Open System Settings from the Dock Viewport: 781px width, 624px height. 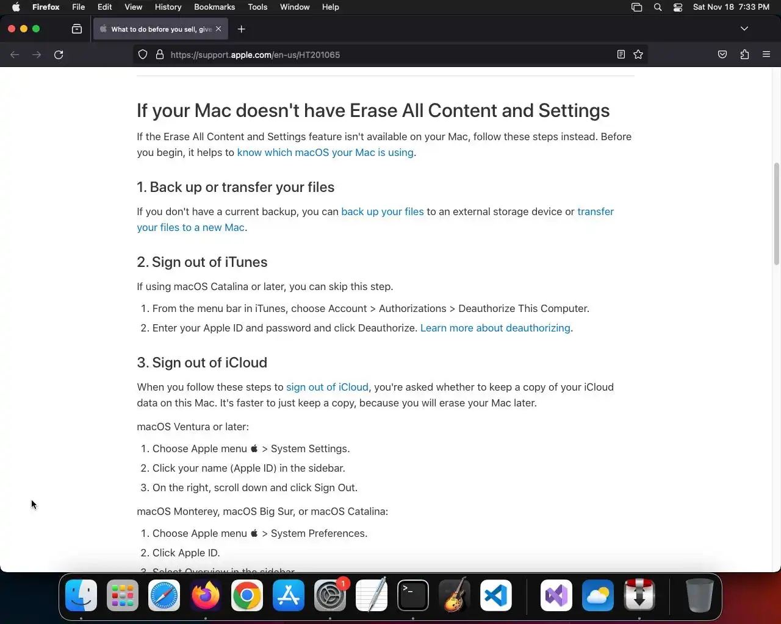click(330, 595)
